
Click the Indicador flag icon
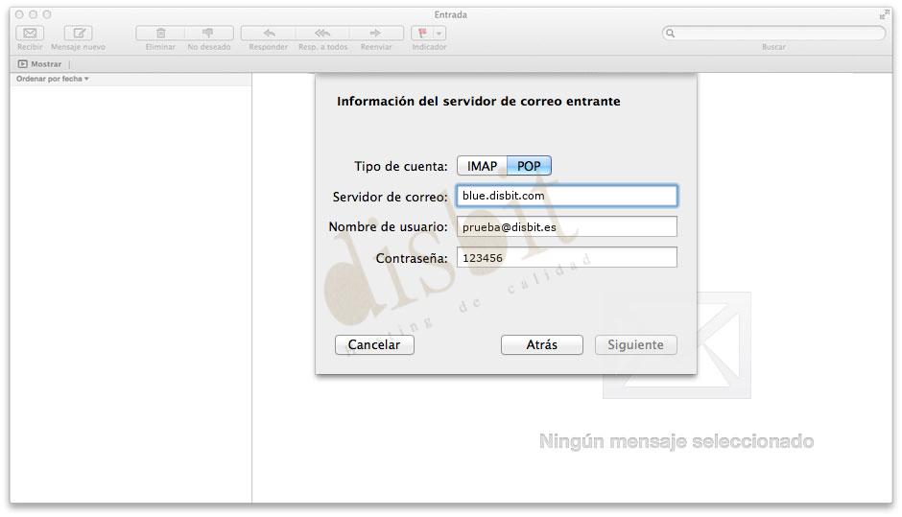(x=422, y=33)
